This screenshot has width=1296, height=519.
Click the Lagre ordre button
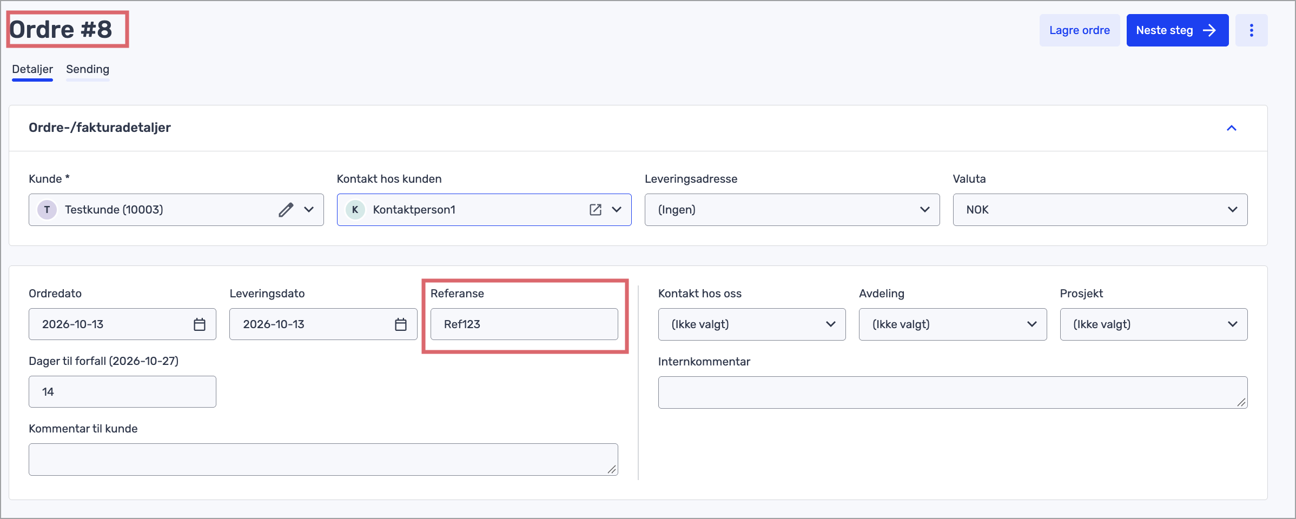point(1079,30)
